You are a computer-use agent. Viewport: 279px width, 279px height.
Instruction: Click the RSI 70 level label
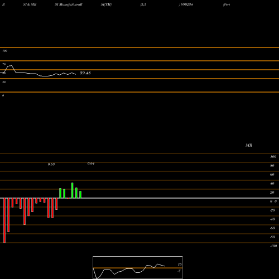4,64
